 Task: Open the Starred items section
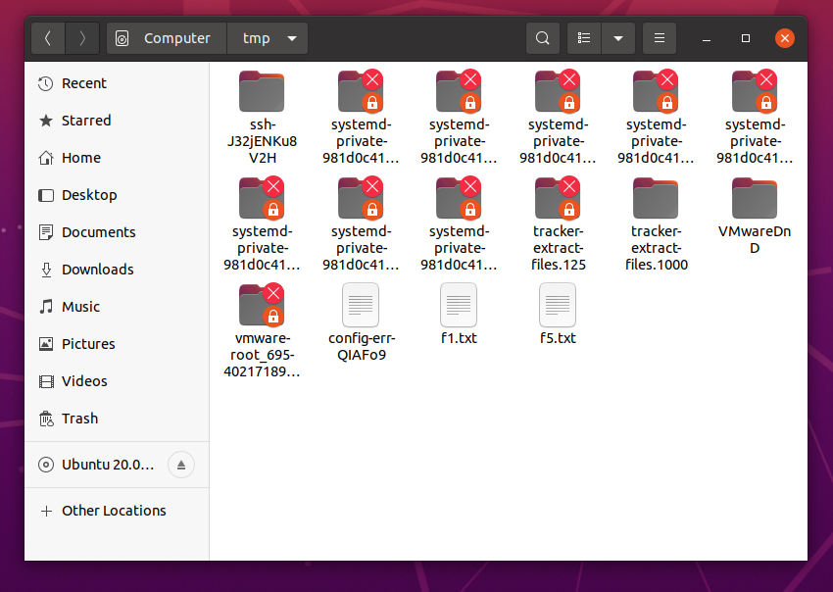[x=87, y=121]
